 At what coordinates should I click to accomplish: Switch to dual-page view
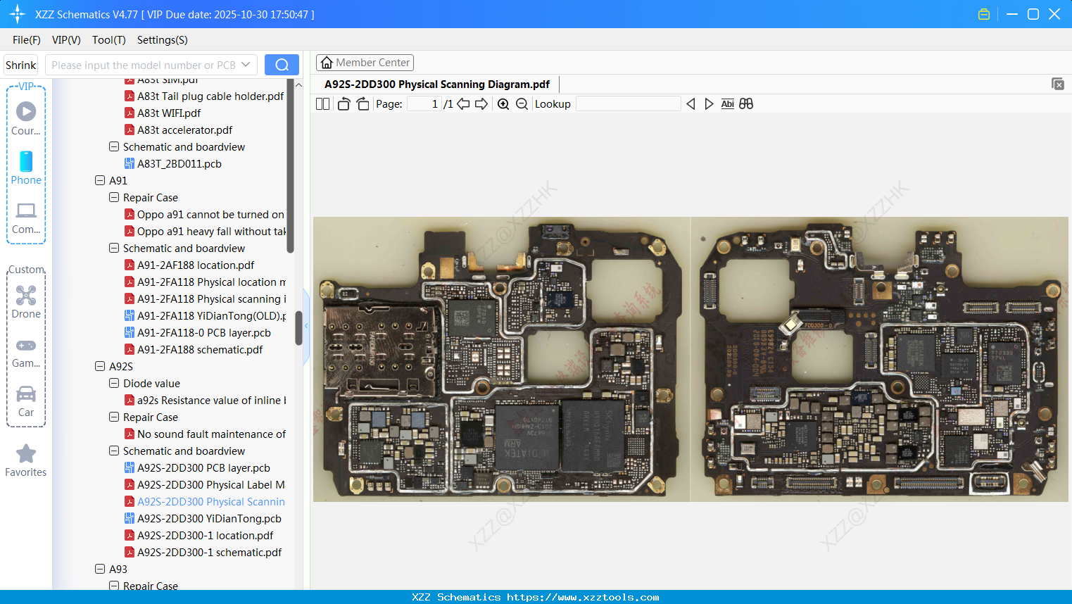(322, 103)
